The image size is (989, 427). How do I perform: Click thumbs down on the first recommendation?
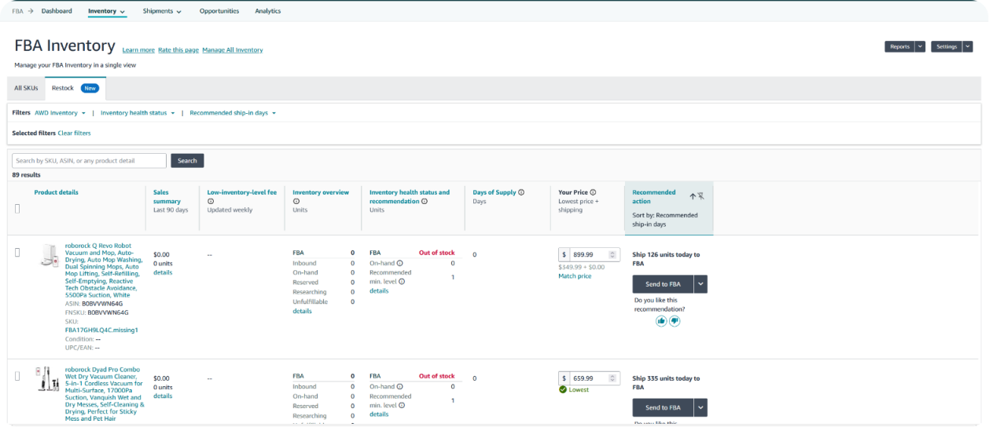click(675, 321)
